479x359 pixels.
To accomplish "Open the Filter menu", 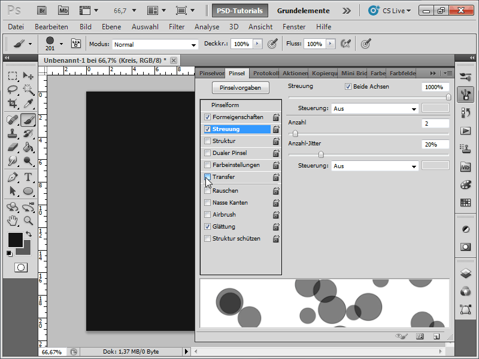I will pyautogui.click(x=177, y=27).
